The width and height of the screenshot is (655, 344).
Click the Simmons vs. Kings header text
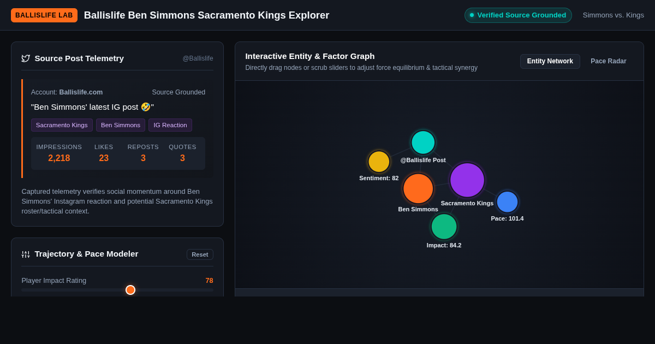(614, 15)
